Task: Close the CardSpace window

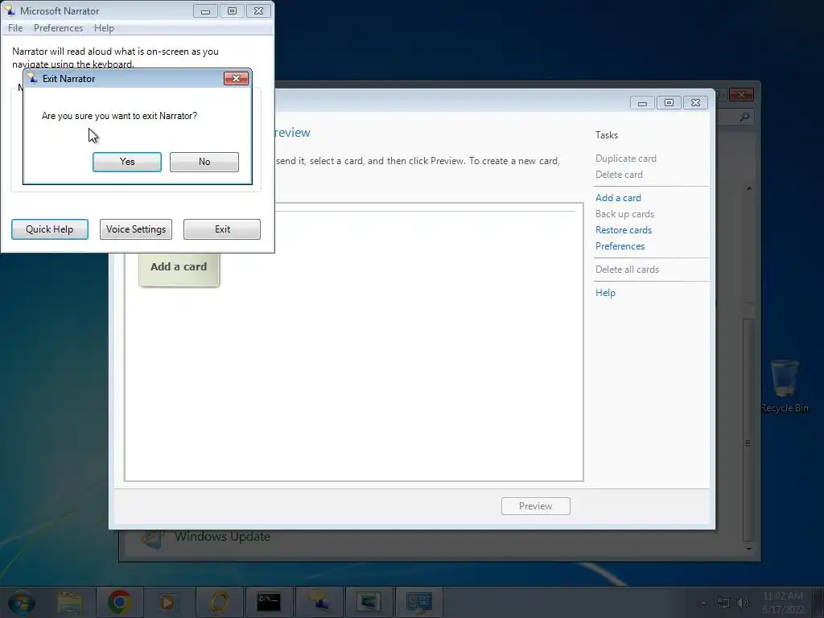Action: [696, 102]
